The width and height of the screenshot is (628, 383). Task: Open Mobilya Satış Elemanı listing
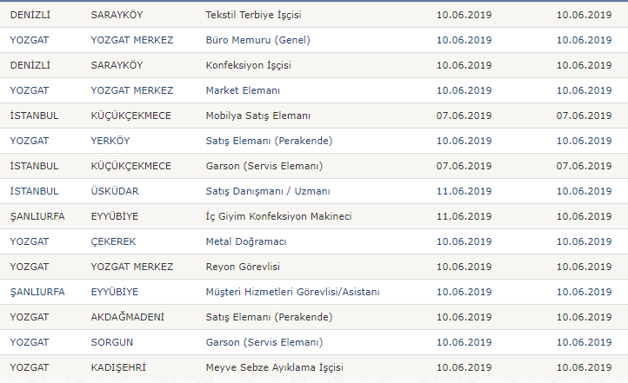tap(258, 116)
